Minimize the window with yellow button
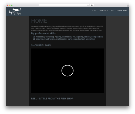135x114 pixels. tap(10, 5)
